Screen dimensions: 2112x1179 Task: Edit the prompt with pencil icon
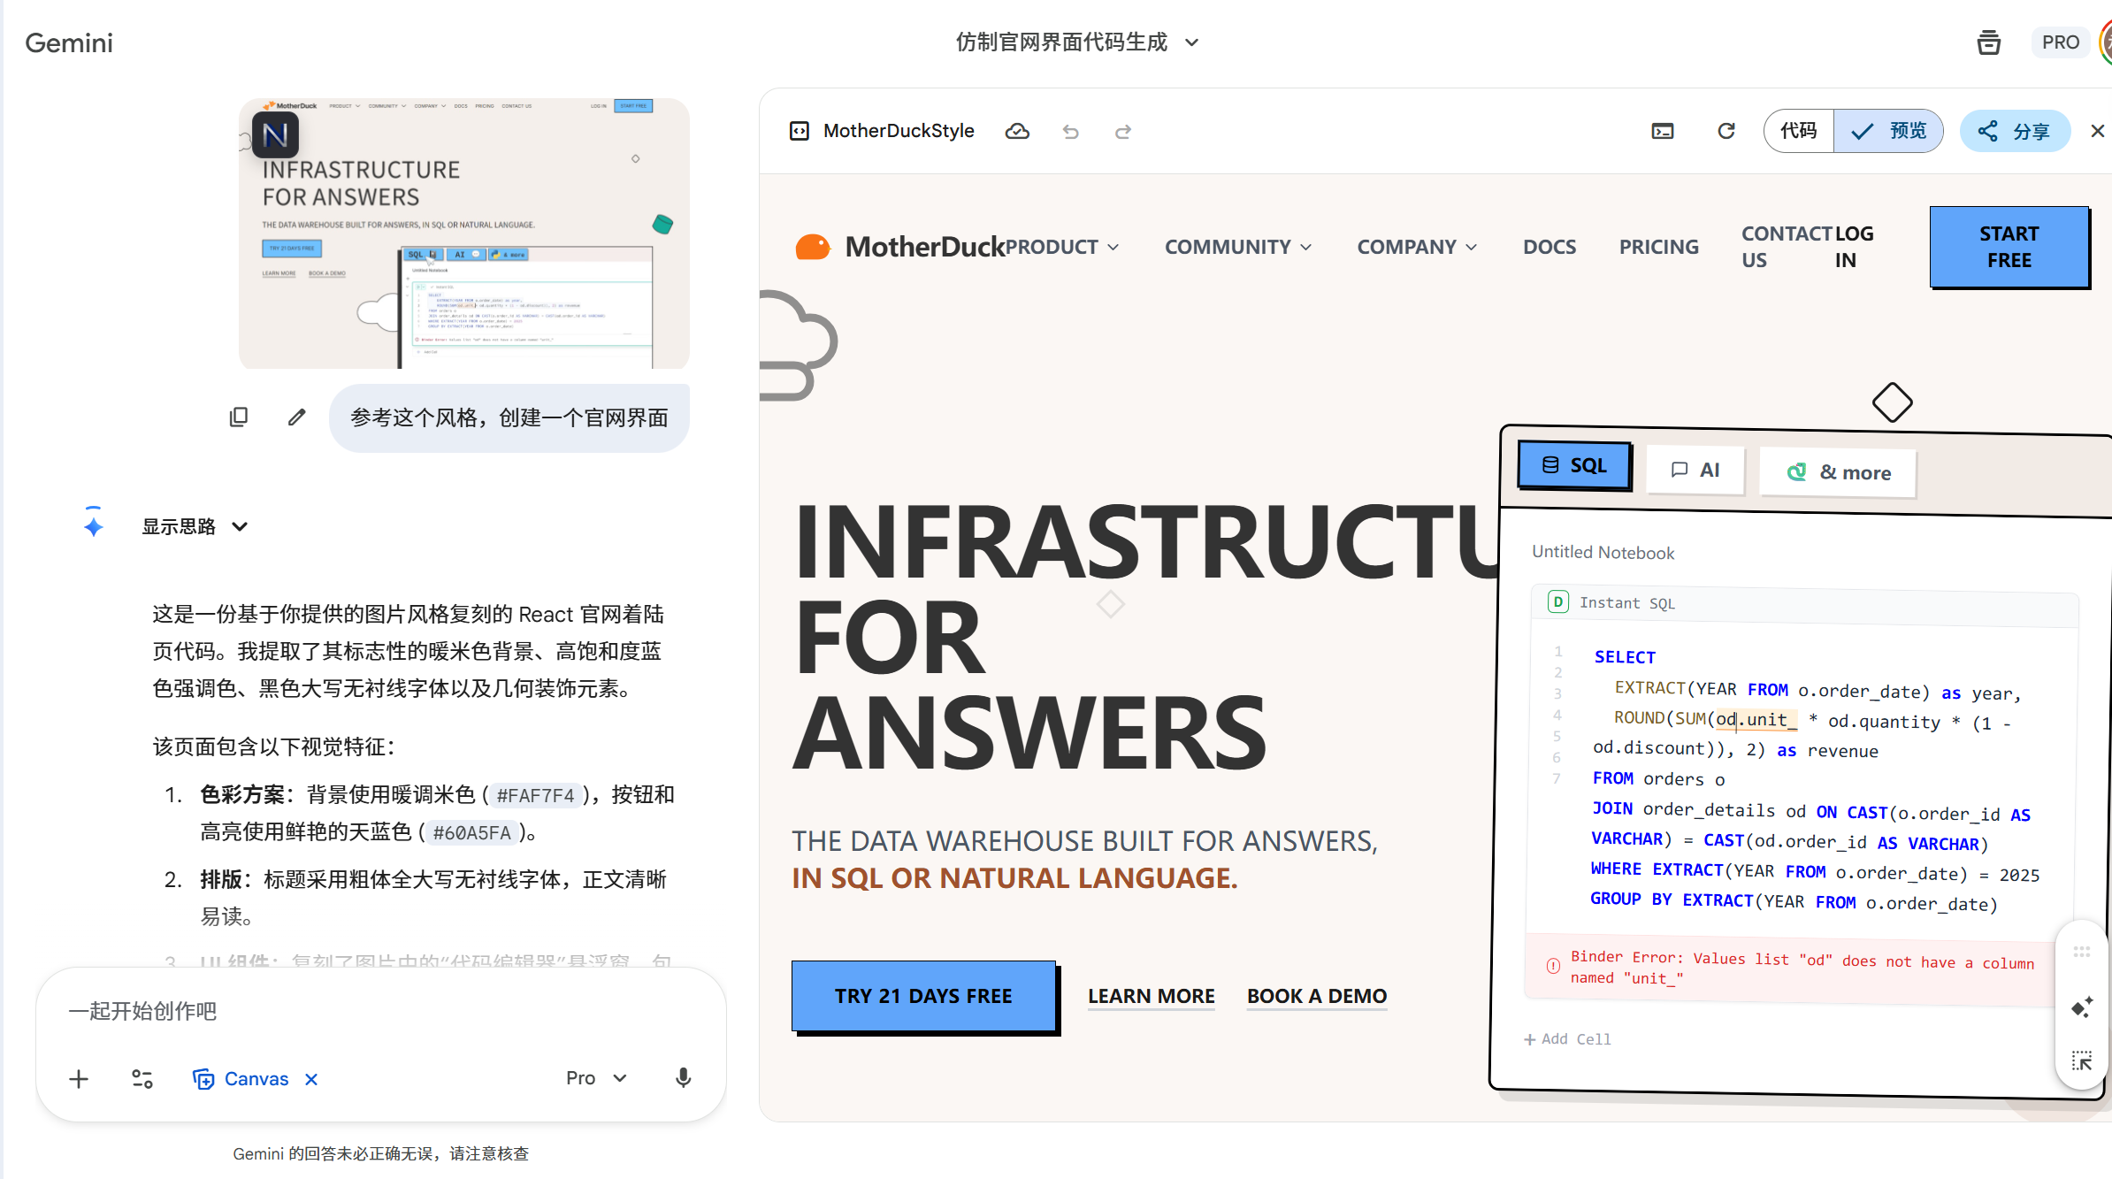point(296,417)
